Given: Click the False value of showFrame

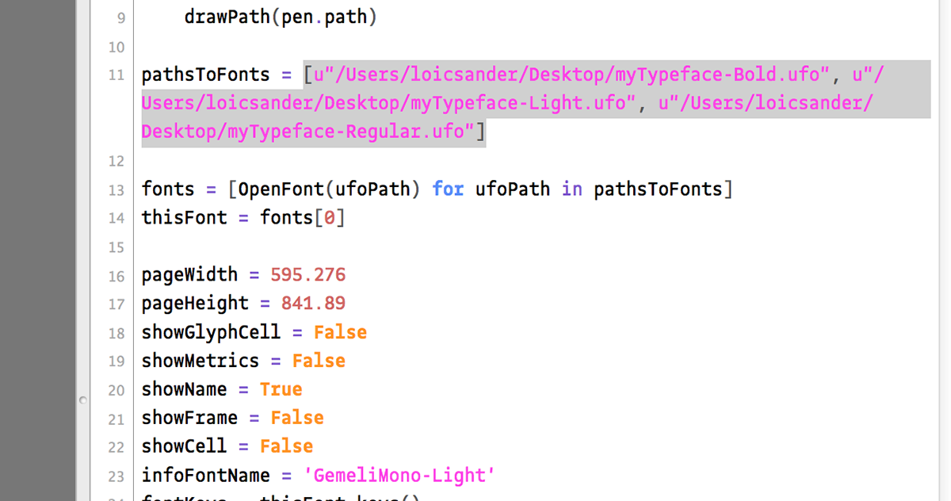Looking at the screenshot, I should click(297, 418).
